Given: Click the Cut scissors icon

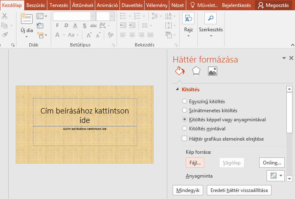Looking at the screenshot, I should tap(5, 16).
